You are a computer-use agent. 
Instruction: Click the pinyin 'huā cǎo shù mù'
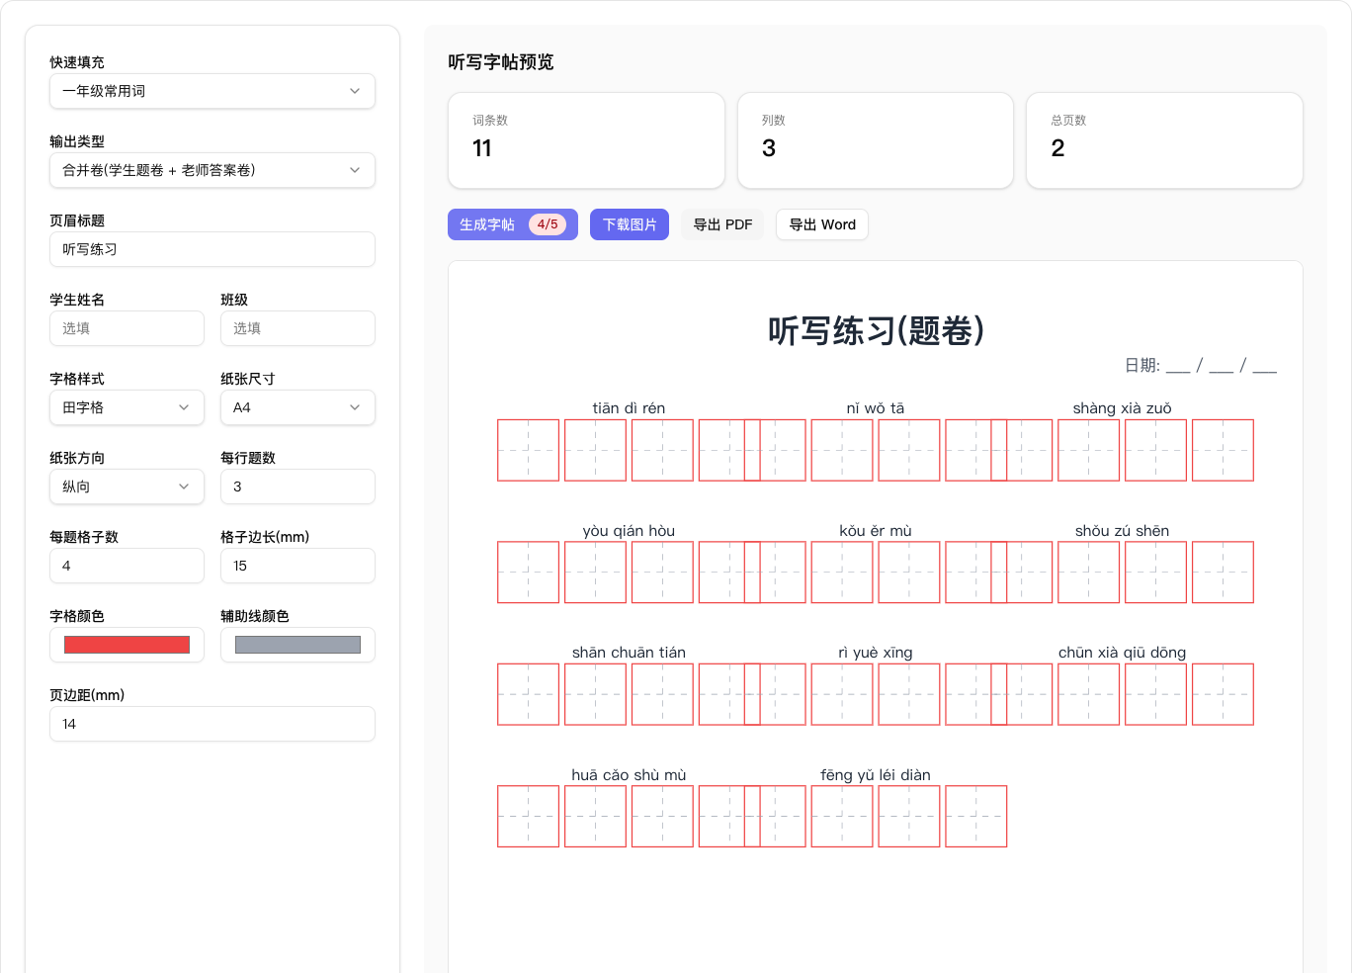pyautogui.click(x=629, y=775)
